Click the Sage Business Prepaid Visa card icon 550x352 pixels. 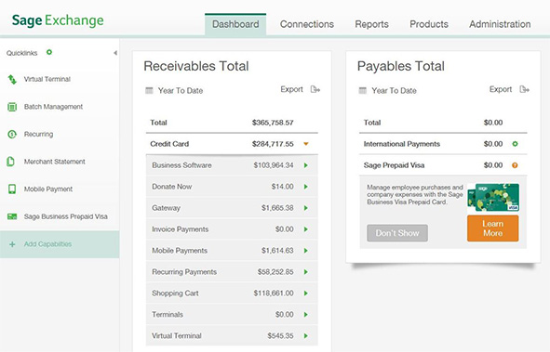(12, 216)
